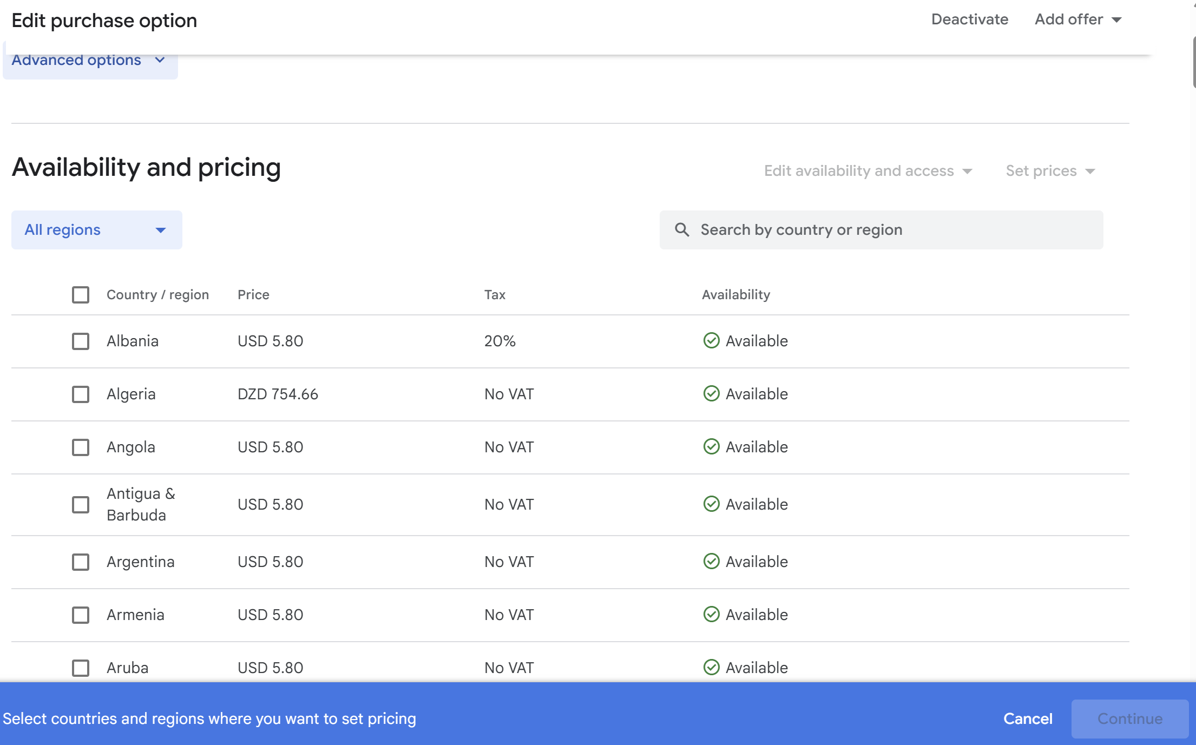Click the availability check icon for Argentina
Screen dimensions: 1196x745
pos(711,561)
